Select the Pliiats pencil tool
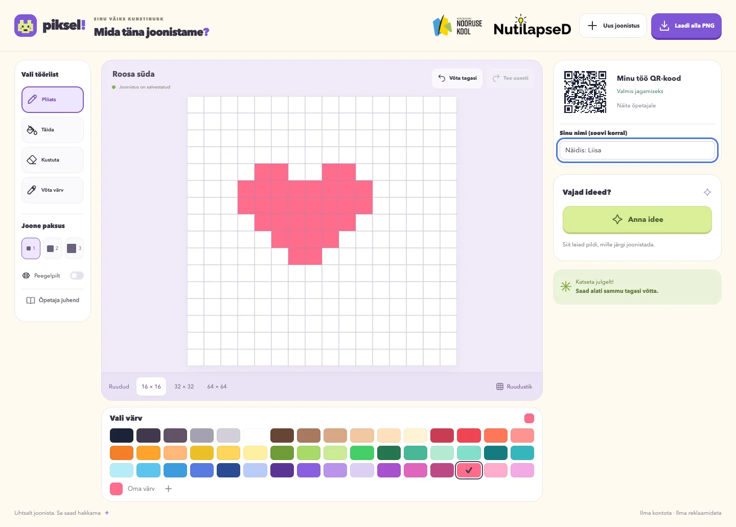Viewport: 736px width, 527px height. point(53,100)
